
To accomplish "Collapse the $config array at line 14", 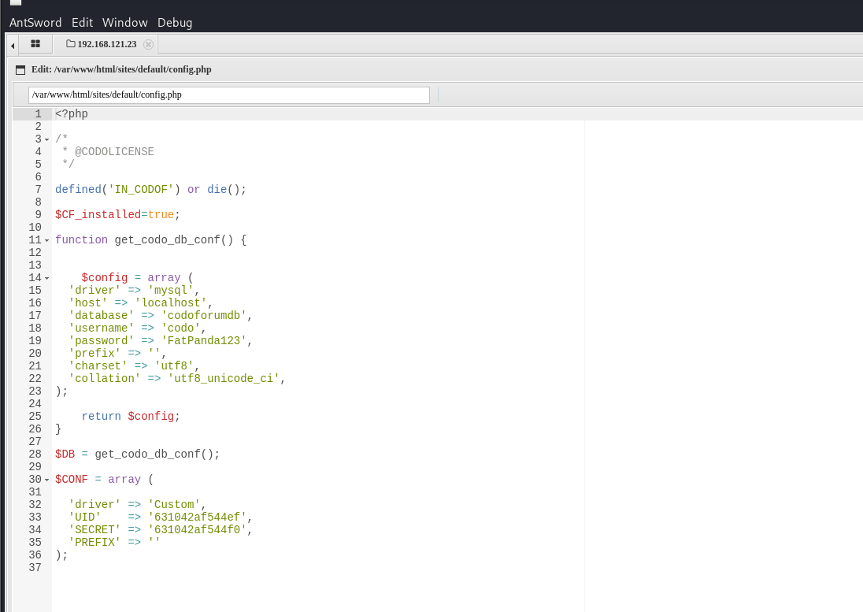I will click(46, 279).
